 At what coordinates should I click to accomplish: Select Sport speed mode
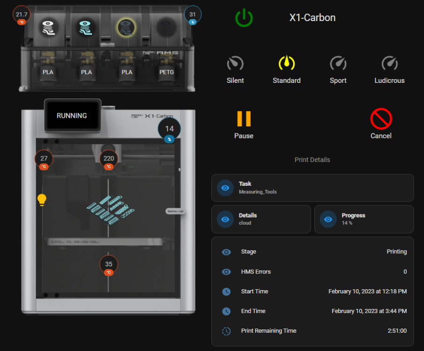coord(338,70)
